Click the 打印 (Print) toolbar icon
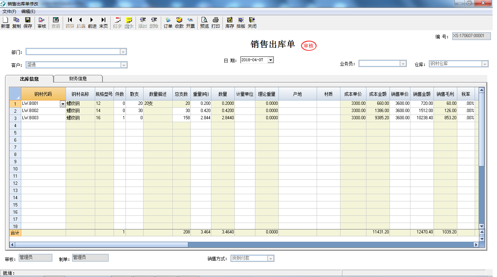This screenshot has height=277, width=497. click(x=216, y=23)
